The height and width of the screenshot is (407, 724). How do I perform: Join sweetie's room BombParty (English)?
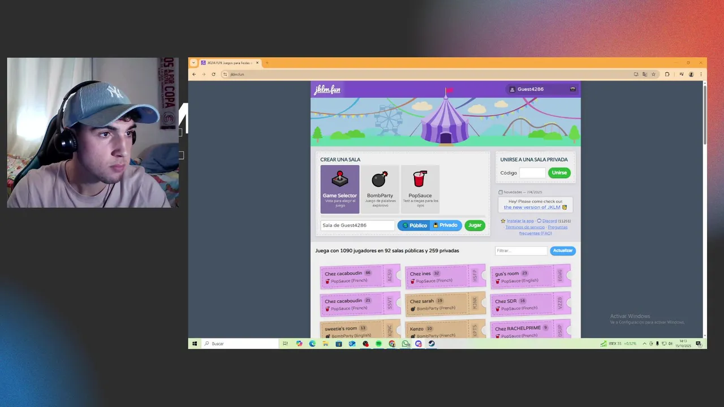coord(360,330)
